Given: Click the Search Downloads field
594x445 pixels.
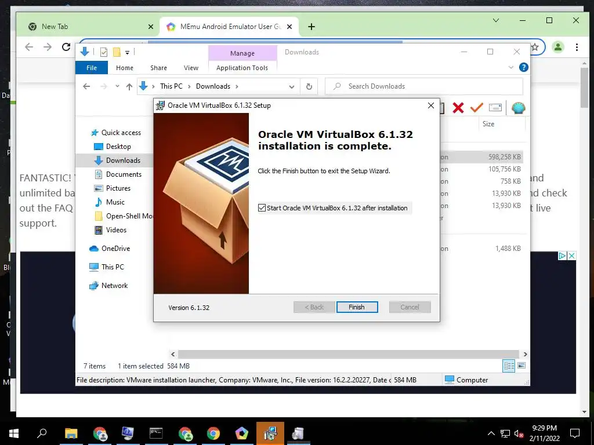Looking at the screenshot, I should click(x=424, y=86).
